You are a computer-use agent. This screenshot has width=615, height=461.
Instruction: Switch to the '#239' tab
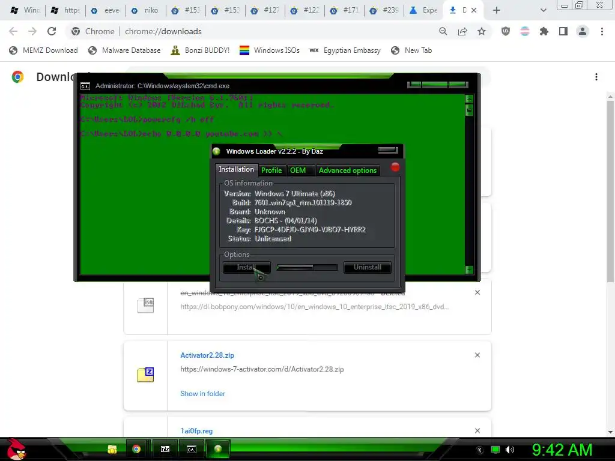click(384, 10)
